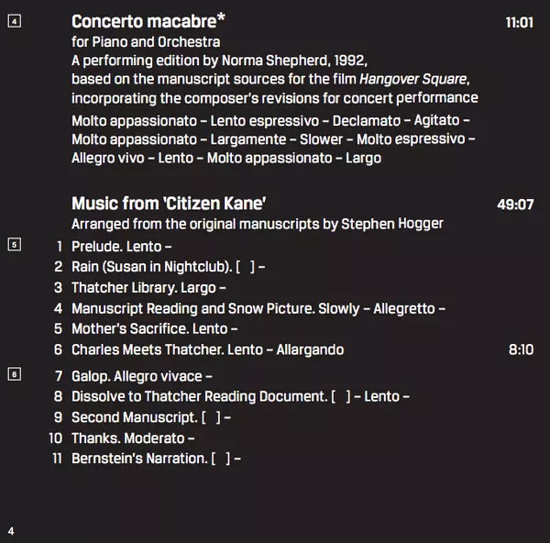Click the 49:07 total duration
The height and width of the screenshot is (543, 550).
click(515, 204)
